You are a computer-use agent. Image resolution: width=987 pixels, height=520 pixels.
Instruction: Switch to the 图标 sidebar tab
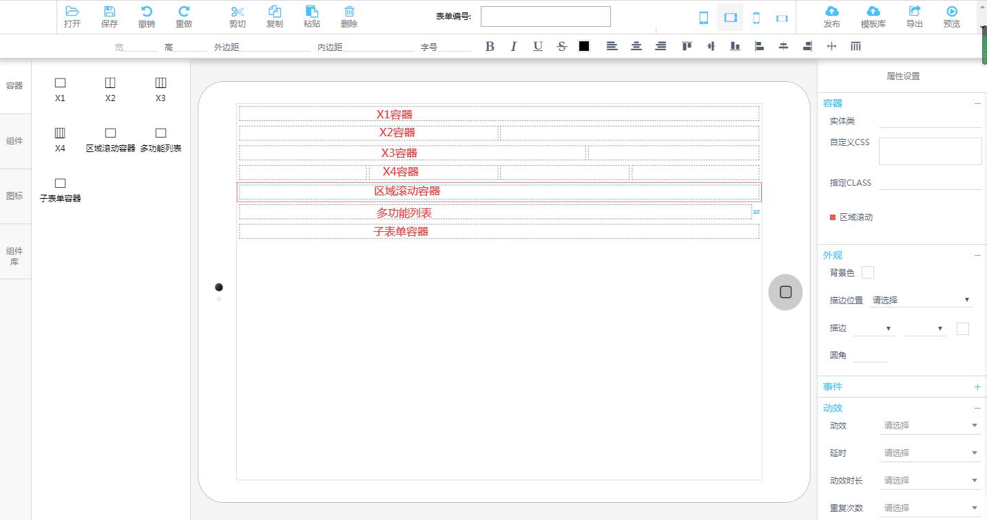pyautogui.click(x=14, y=196)
